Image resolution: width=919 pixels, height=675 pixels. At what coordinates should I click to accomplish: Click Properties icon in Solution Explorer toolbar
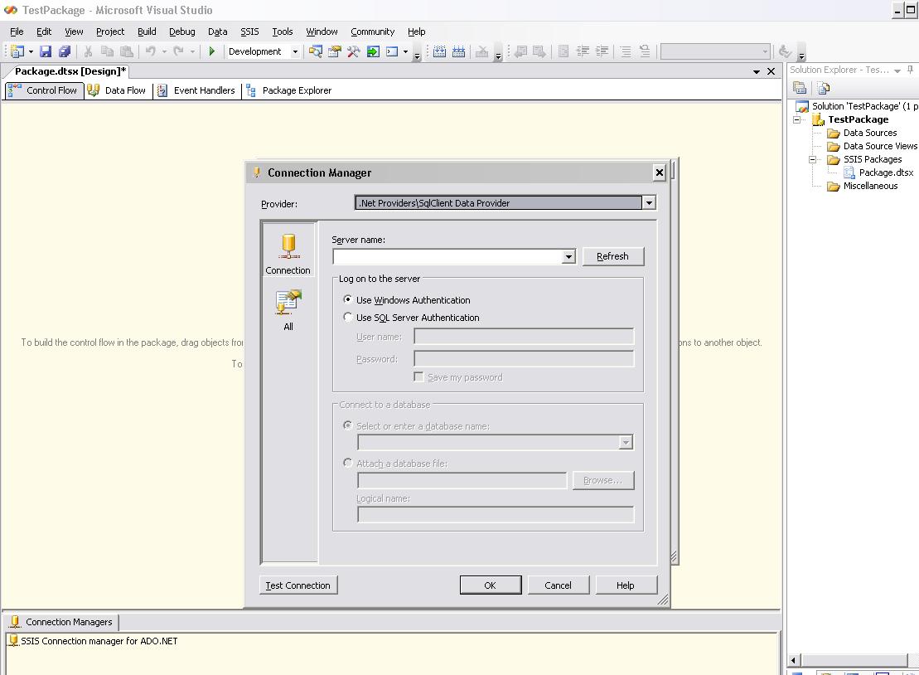coord(800,89)
